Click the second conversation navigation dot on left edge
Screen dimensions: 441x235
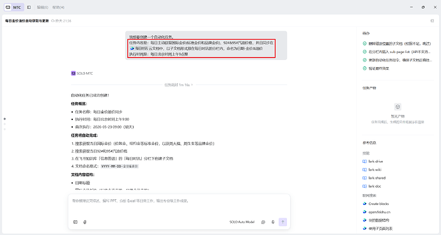tap(4, 124)
